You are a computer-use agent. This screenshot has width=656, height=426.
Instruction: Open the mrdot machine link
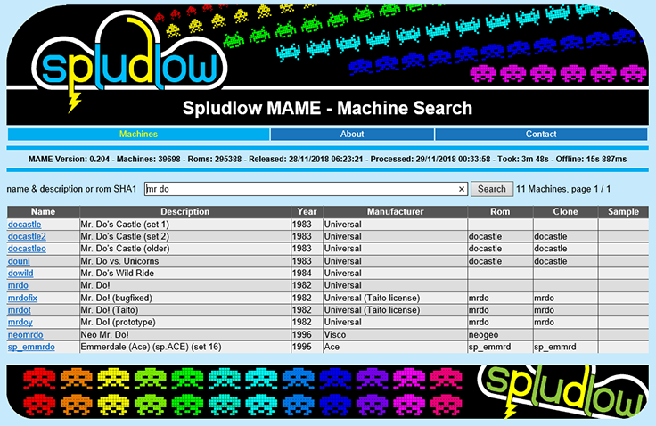(x=20, y=310)
